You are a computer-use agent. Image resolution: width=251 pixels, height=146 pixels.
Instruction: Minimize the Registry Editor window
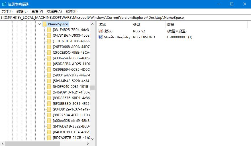219,4
